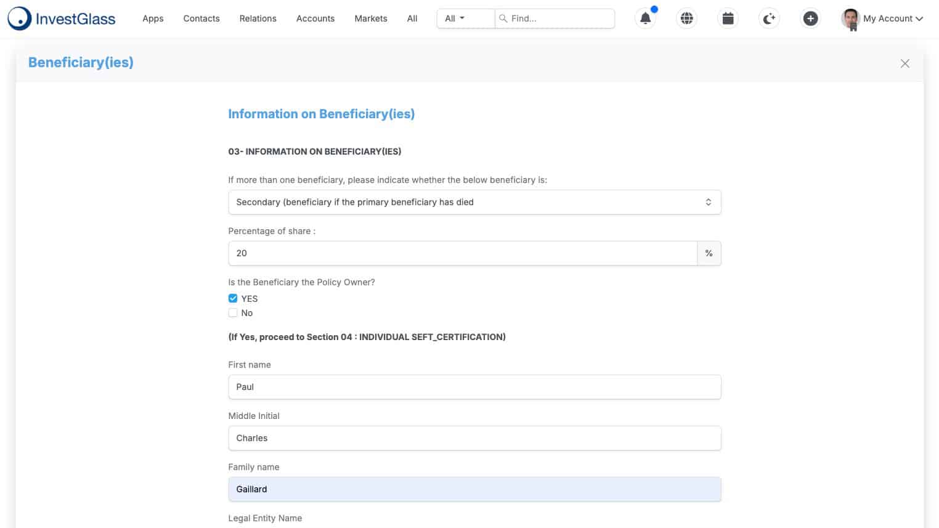Click the Middle Initial field
939x528 pixels.
(474, 438)
